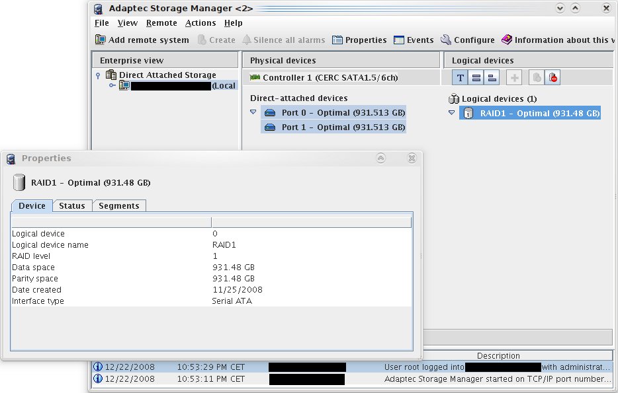
Task: Collapse the Logical devices triangle
Action: point(452,112)
